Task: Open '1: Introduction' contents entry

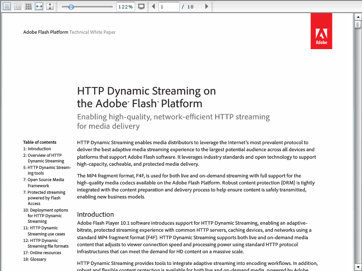Action: (x=37, y=149)
